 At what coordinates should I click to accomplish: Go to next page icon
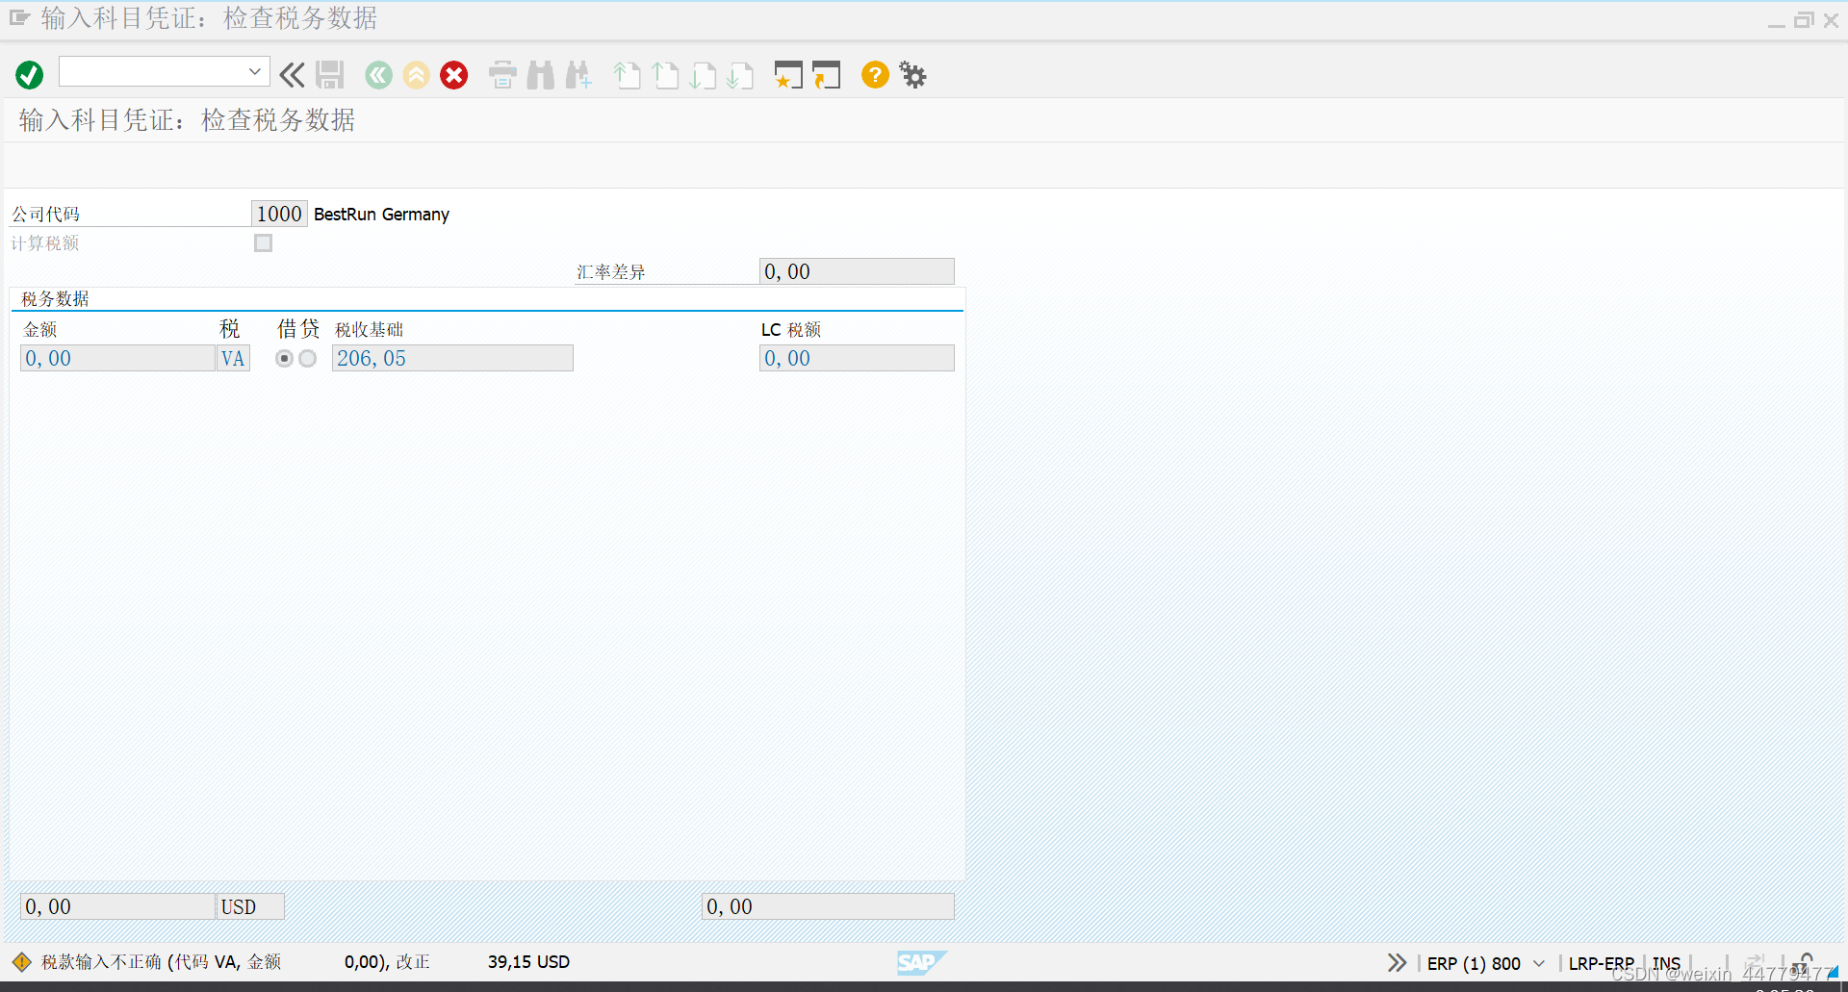703,75
